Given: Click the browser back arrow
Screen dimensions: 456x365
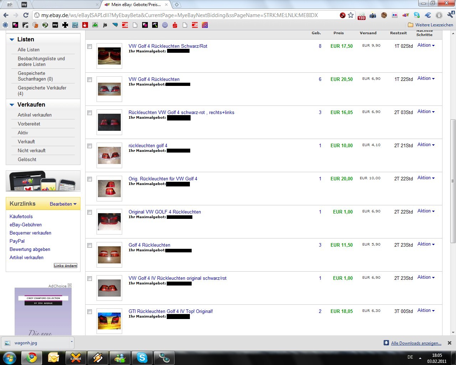Looking at the screenshot, I should point(6,15).
